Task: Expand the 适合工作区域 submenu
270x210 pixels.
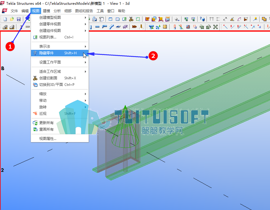Action: pos(60,72)
